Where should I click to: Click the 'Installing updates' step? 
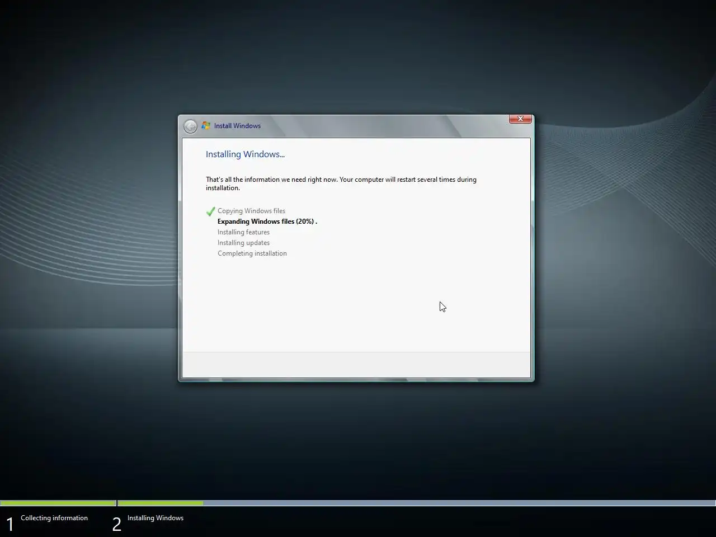click(x=243, y=243)
